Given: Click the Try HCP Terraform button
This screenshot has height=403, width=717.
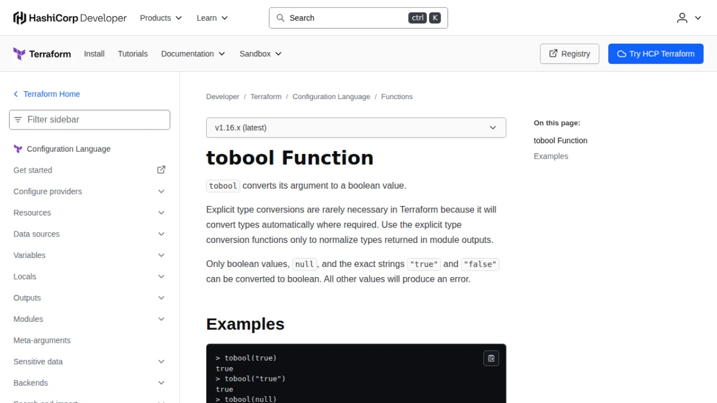Looking at the screenshot, I should 656,54.
